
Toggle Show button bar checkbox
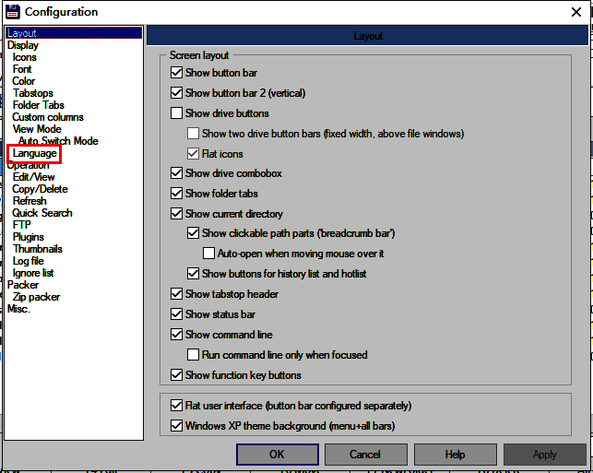click(x=177, y=73)
